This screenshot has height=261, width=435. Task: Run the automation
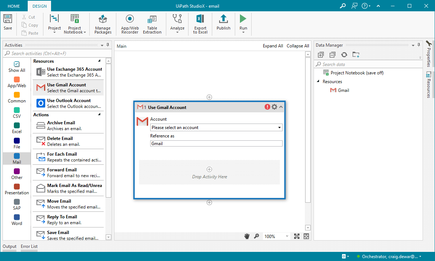point(243,24)
